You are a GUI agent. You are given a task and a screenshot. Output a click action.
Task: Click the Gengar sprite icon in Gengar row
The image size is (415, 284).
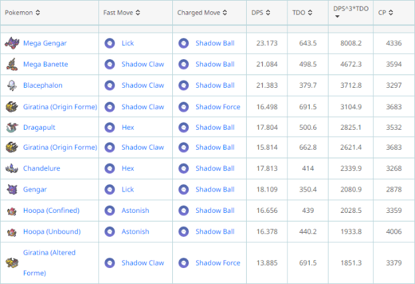click(x=12, y=190)
